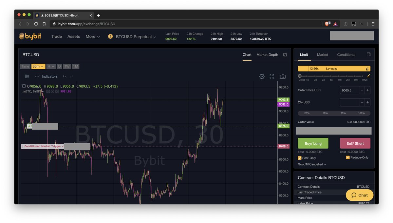Switch to the Conditional order tab
This screenshot has height=223, width=393.
(346, 55)
